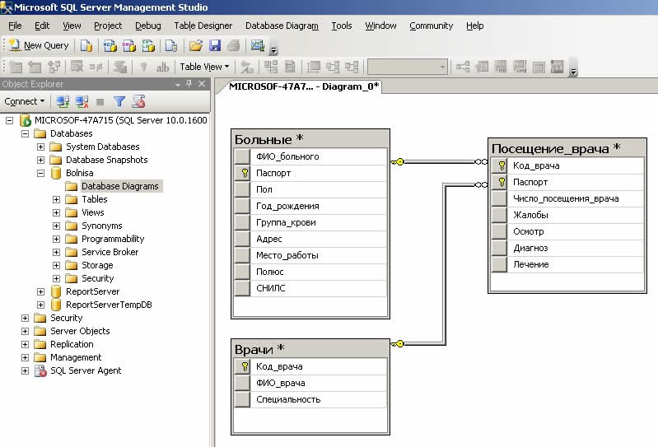Toggle Object Explorer auto-hide pin

point(189,84)
